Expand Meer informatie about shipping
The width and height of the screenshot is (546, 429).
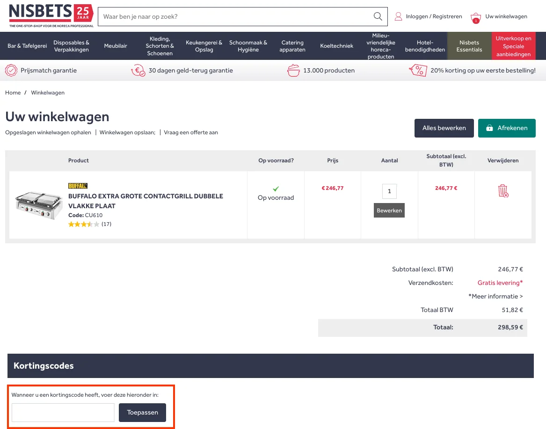495,296
